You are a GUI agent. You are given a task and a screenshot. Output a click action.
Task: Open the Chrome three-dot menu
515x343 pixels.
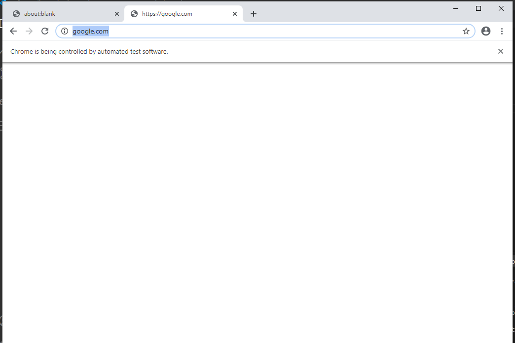click(502, 31)
